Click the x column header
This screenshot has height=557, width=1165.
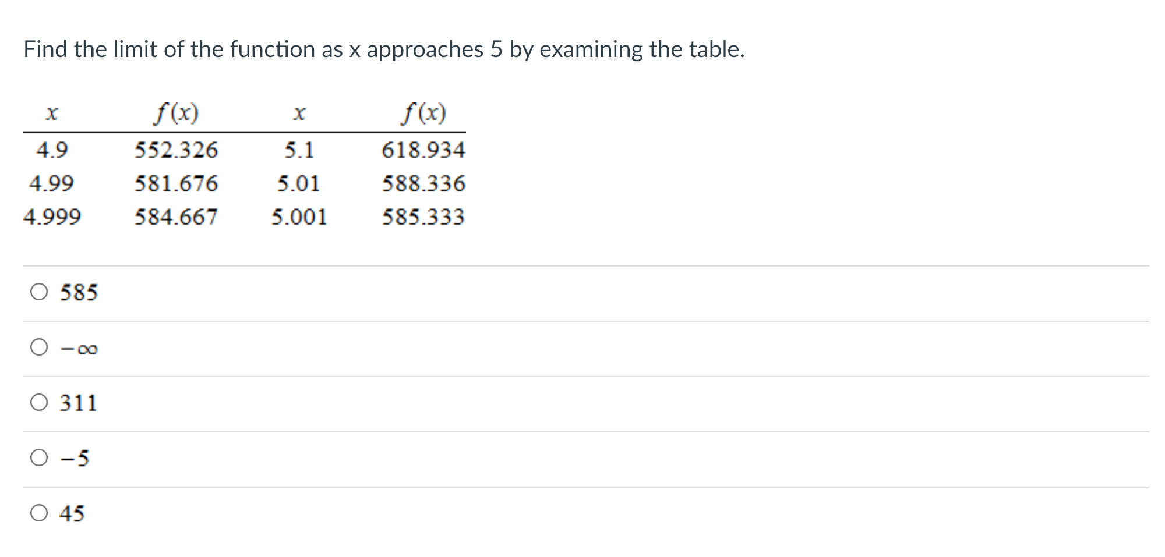point(51,114)
